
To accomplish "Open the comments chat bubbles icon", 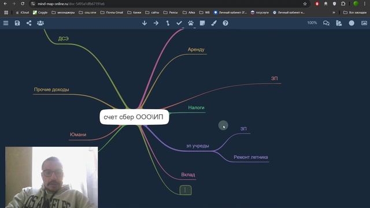I will point(326,23).
